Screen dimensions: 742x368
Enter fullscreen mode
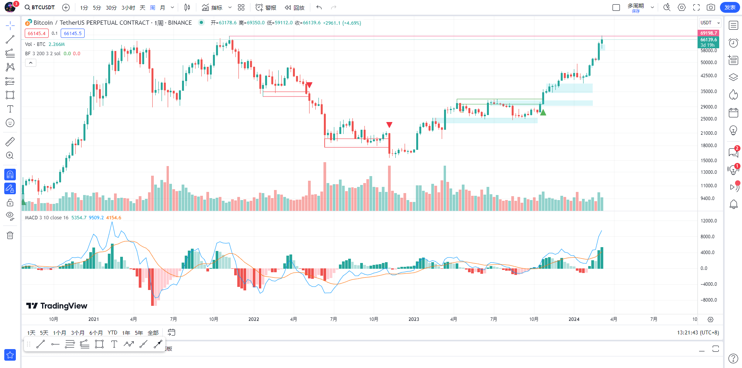pos(696,7)
